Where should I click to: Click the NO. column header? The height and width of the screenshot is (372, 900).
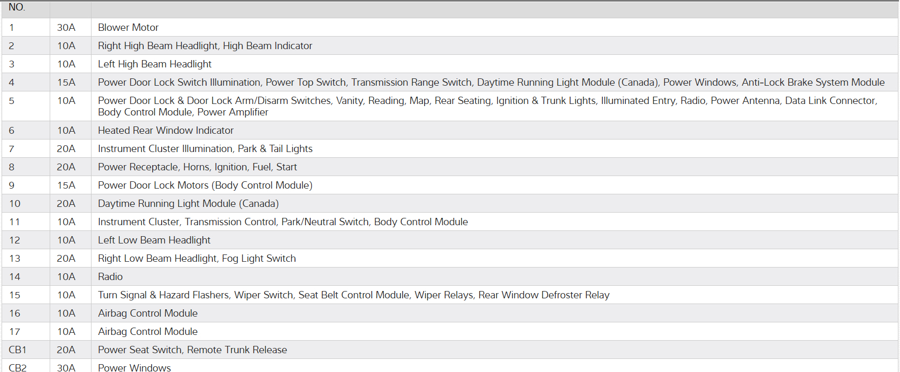coord(17,7)
